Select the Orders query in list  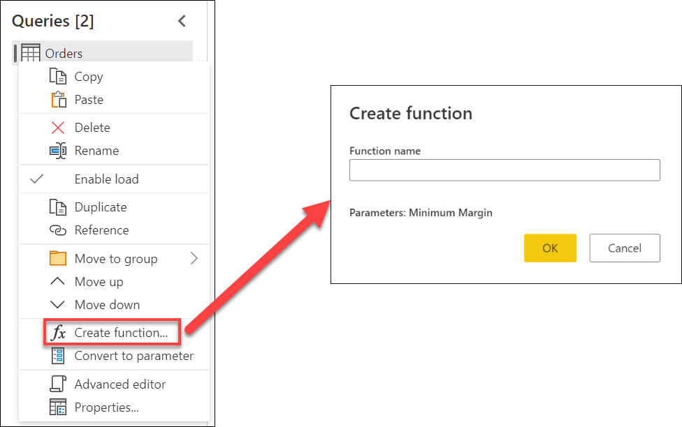pyautogui.click(x=103, y=53)
